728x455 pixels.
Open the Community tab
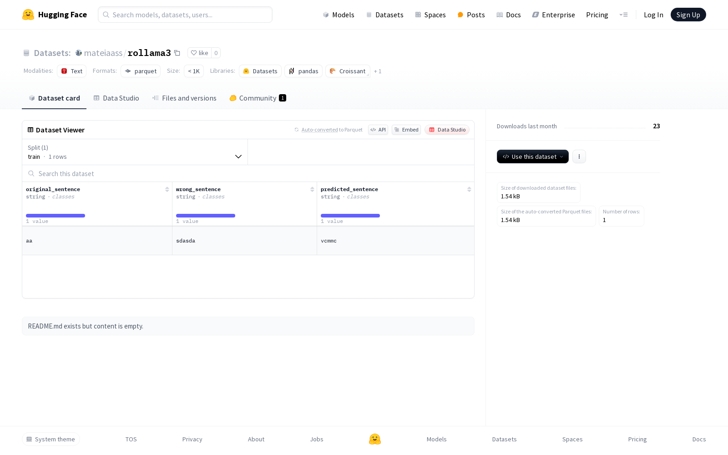258,98
